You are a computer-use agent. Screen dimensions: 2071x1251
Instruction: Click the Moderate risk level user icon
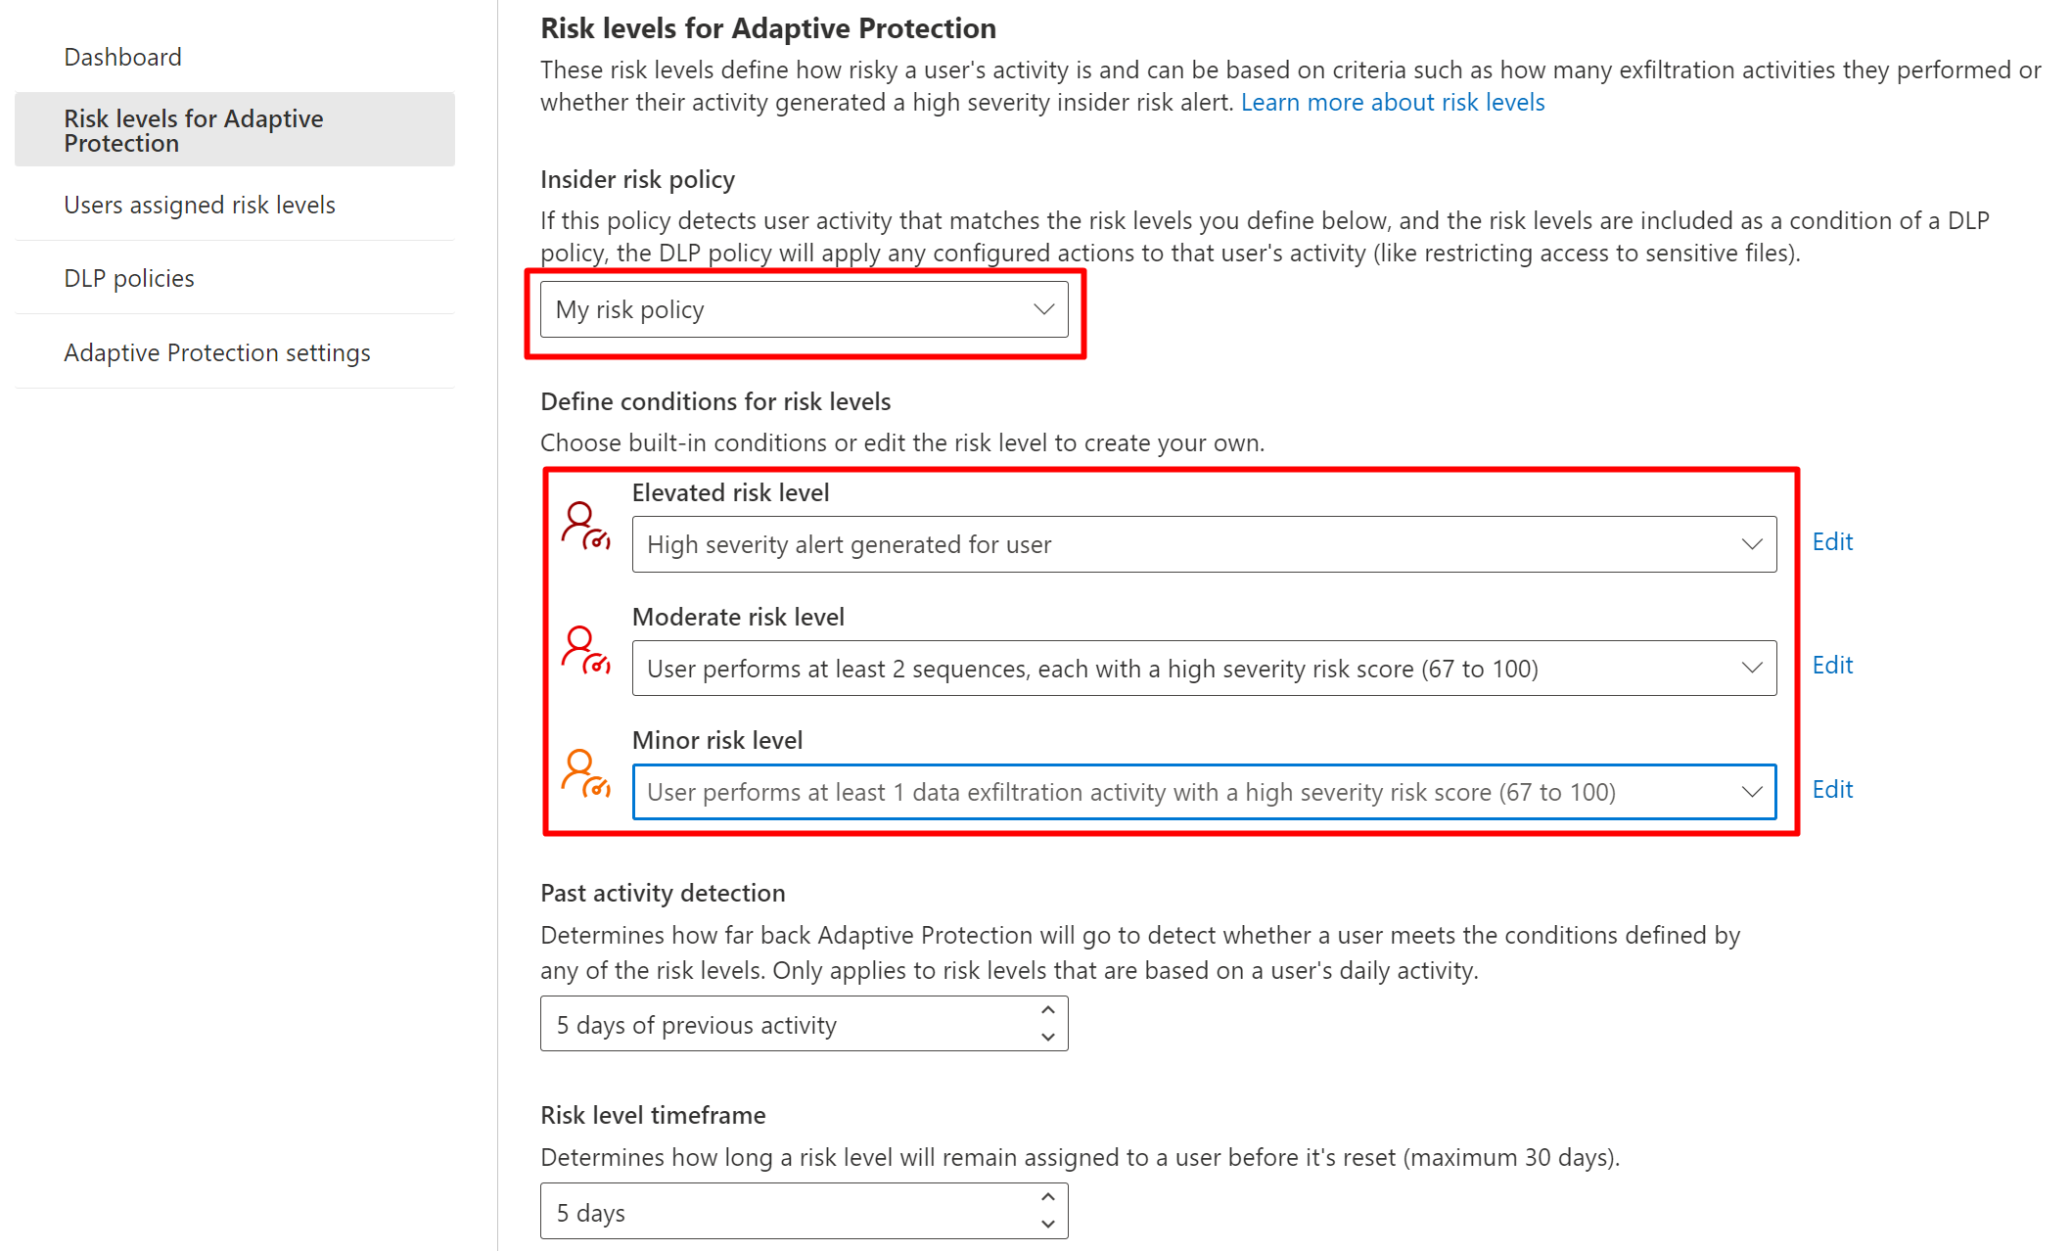coord(585,650)
